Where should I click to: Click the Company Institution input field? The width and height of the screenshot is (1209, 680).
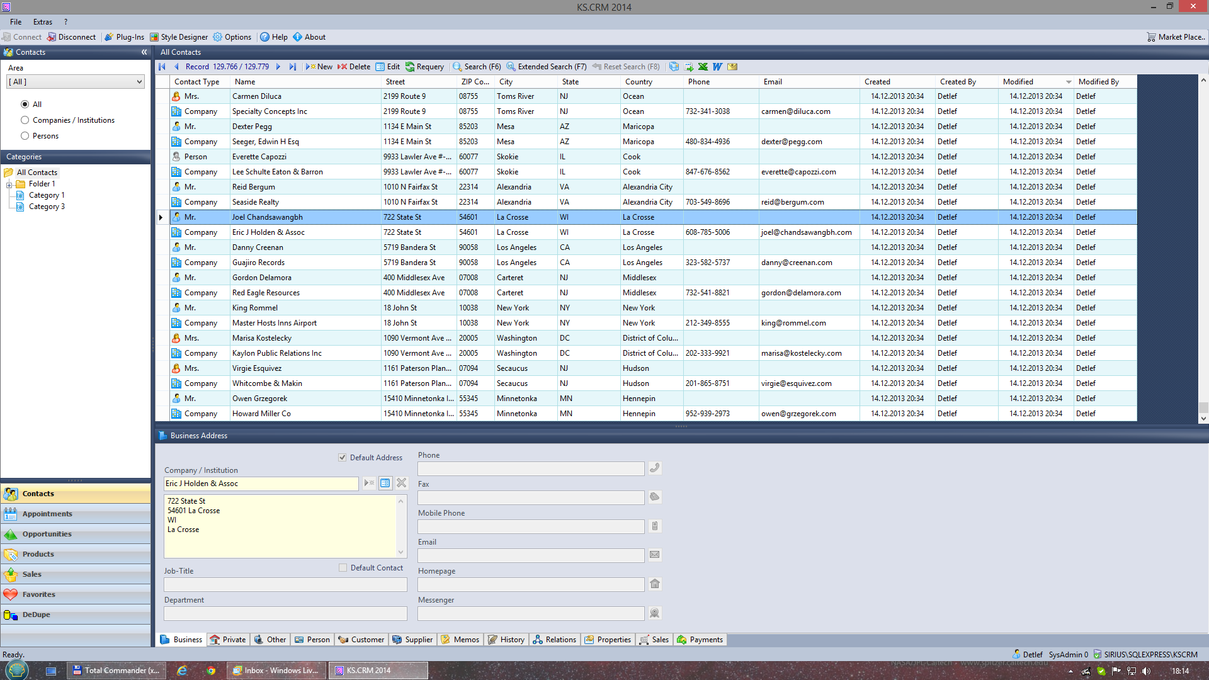[x=261, y=483]
